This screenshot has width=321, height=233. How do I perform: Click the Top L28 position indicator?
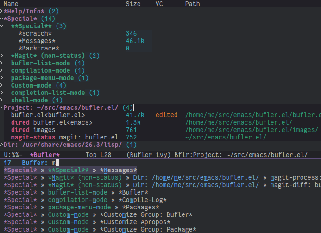click(x=98, y=155)
